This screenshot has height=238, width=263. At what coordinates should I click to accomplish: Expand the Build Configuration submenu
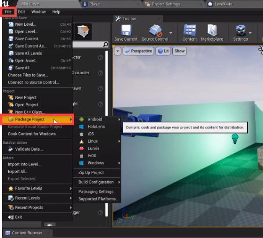[97, 182]
